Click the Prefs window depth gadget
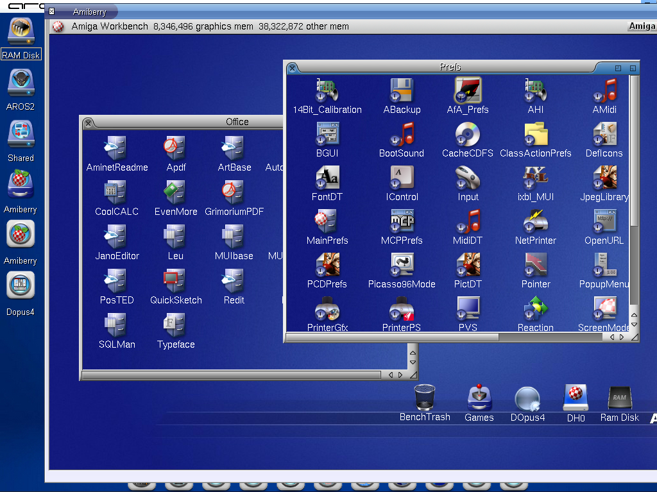 pos(633,67)
